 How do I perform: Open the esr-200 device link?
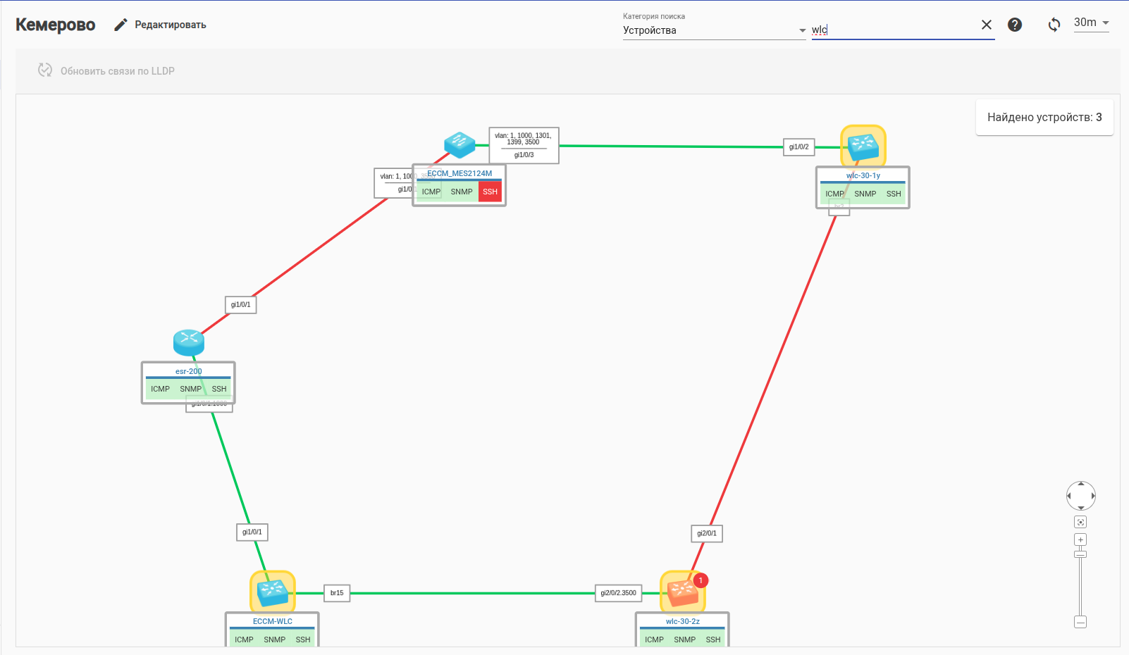[189, 371]
